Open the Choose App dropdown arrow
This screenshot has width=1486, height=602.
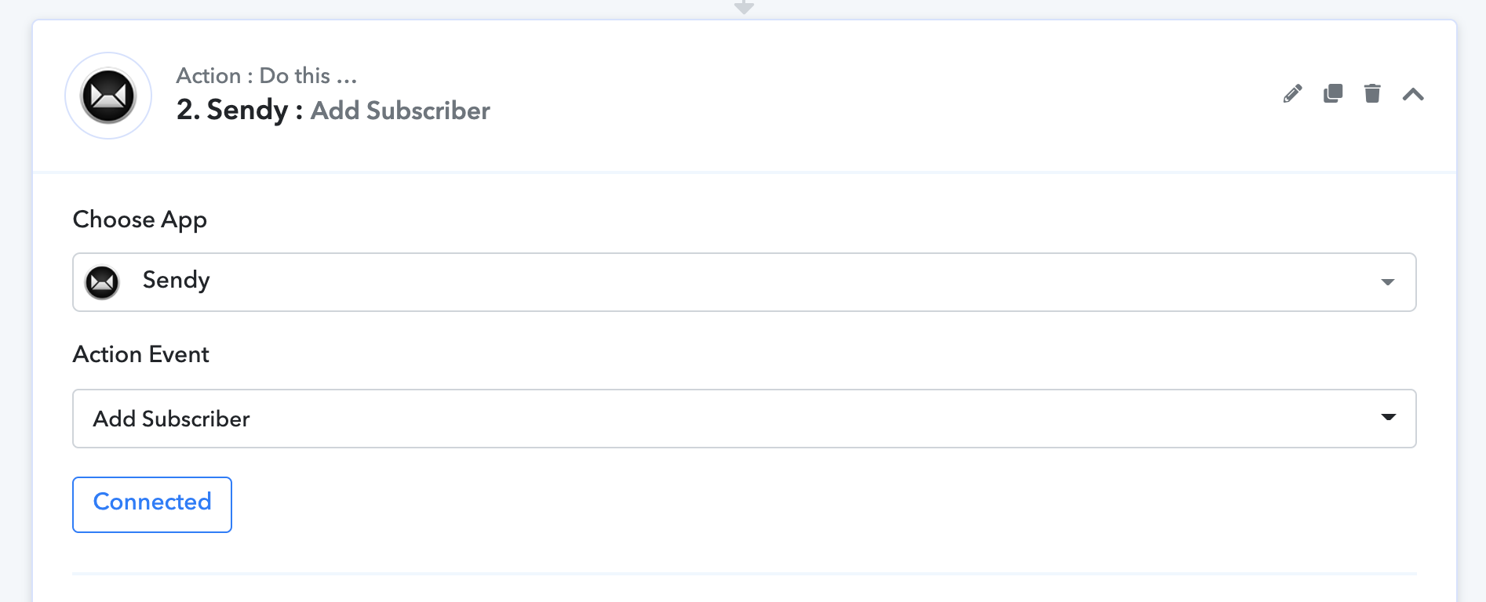pyautogui.click(x=1387, y=282)
